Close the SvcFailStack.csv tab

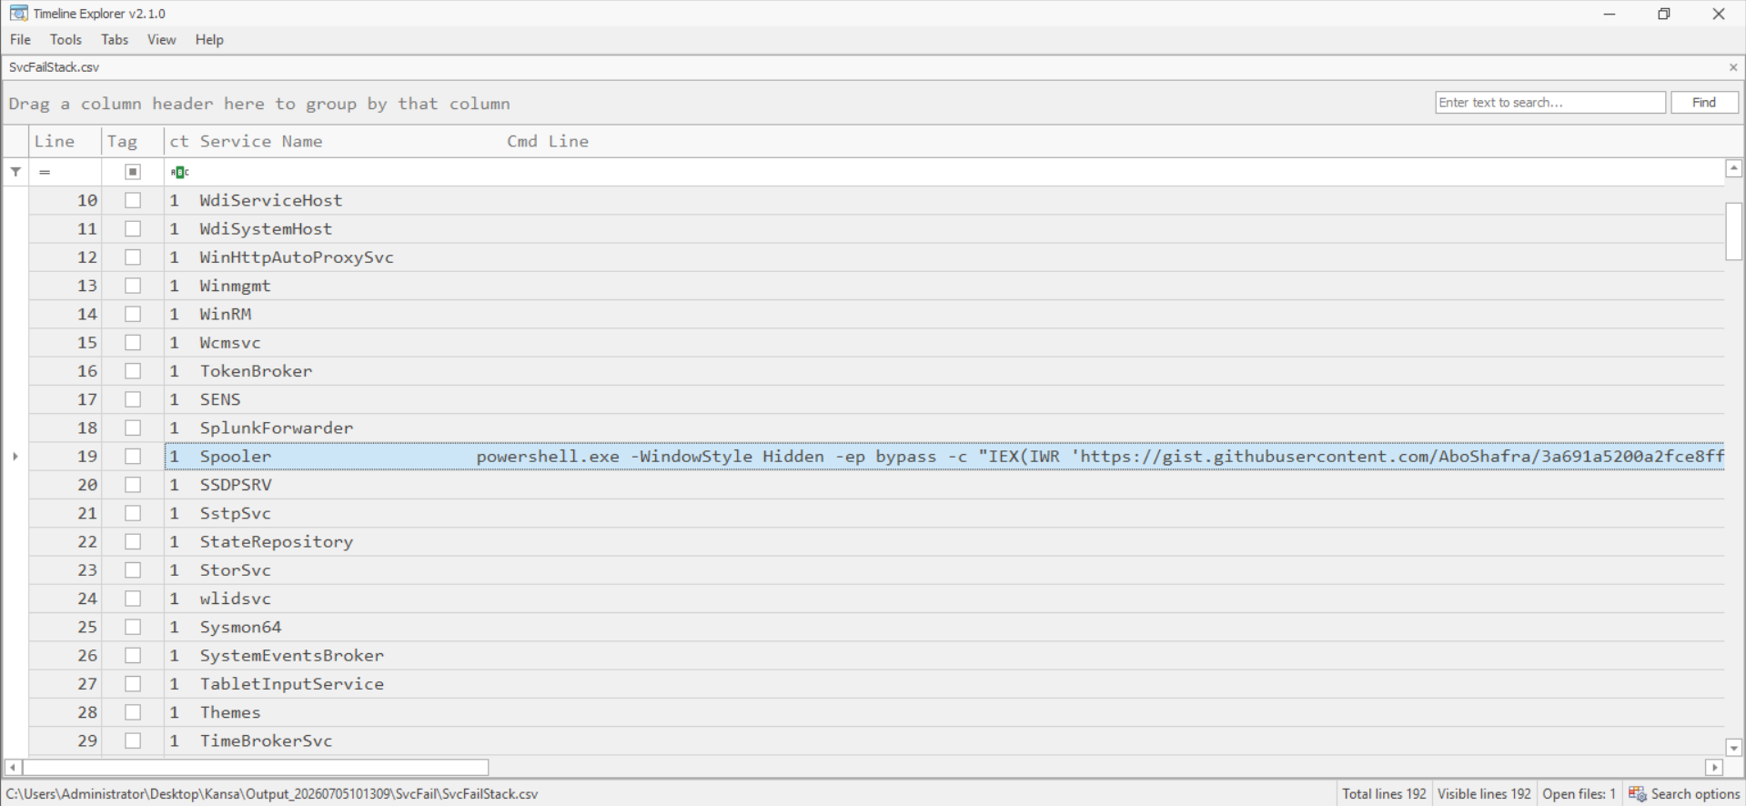(x=1732, y=67)
